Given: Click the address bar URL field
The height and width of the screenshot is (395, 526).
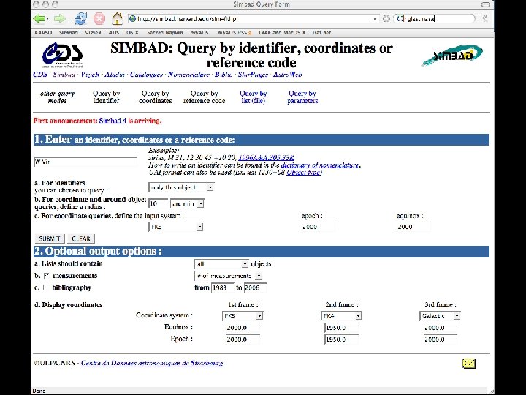Looking at the screenshot, I should point(254,19).
